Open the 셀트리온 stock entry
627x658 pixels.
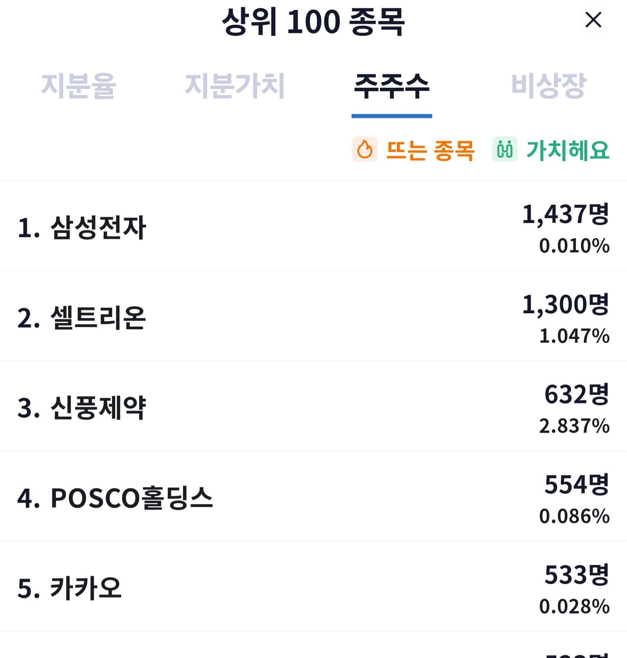pyautogui.click(x=313, y=316)
